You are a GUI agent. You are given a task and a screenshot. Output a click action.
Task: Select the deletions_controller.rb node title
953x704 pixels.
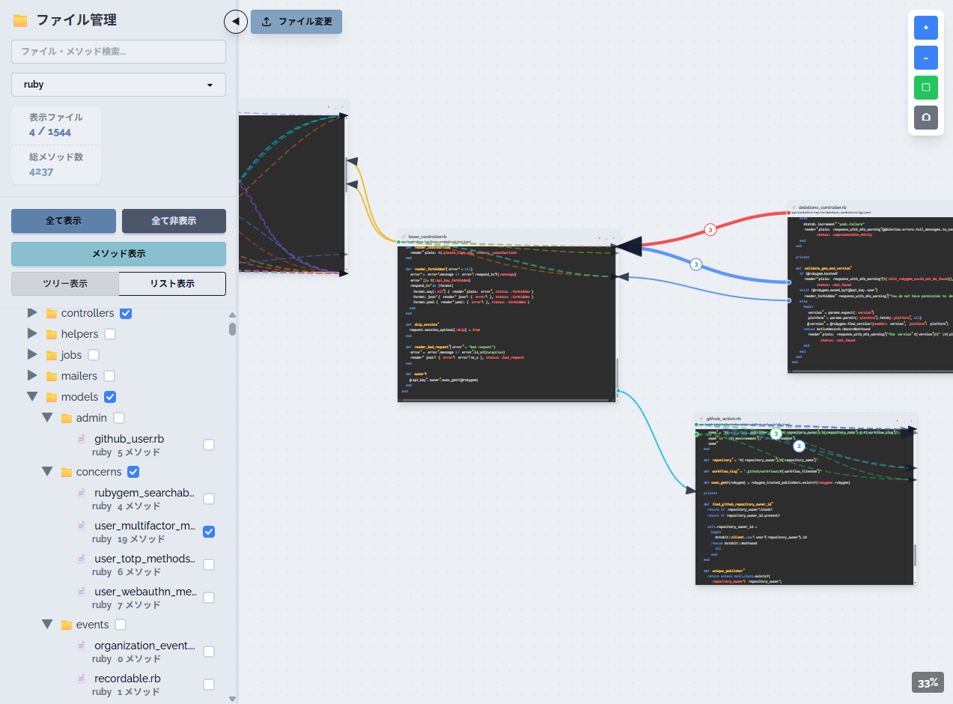[x=823, y=207]
